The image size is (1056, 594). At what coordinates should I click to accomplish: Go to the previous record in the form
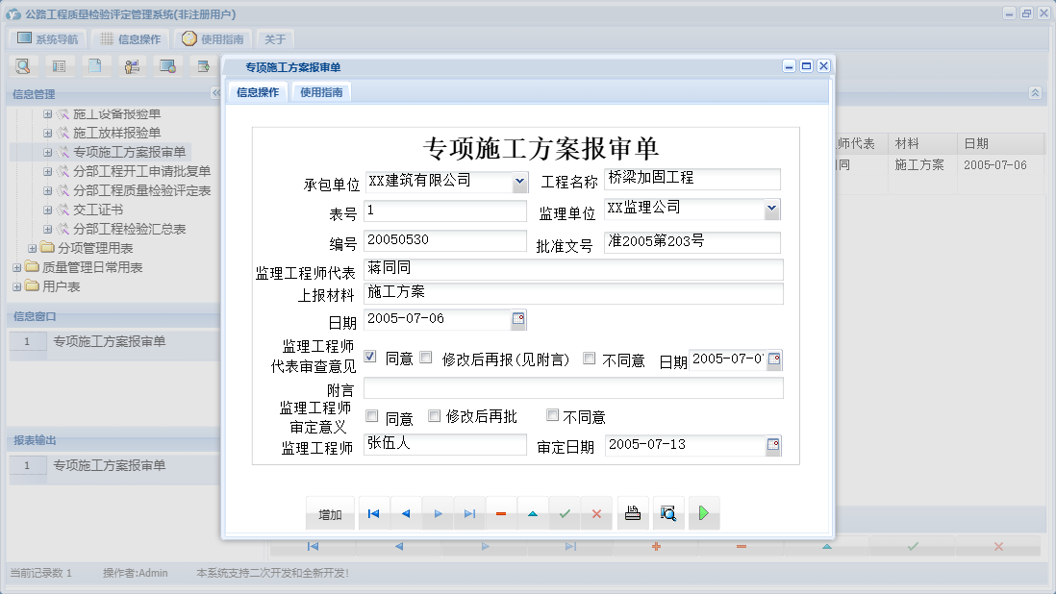405,512
